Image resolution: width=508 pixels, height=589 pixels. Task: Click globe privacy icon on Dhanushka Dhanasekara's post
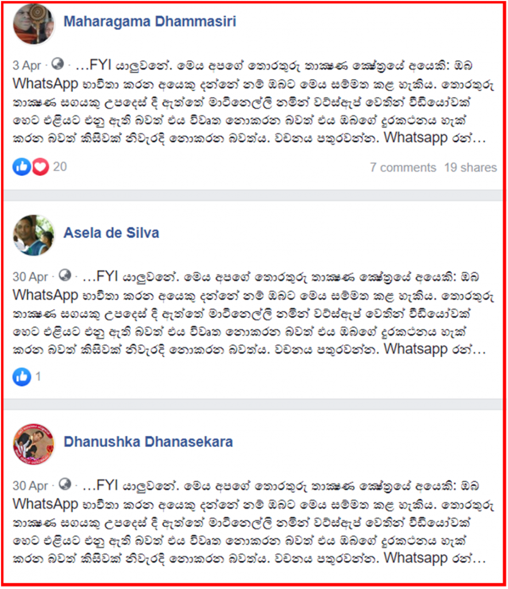65,484
